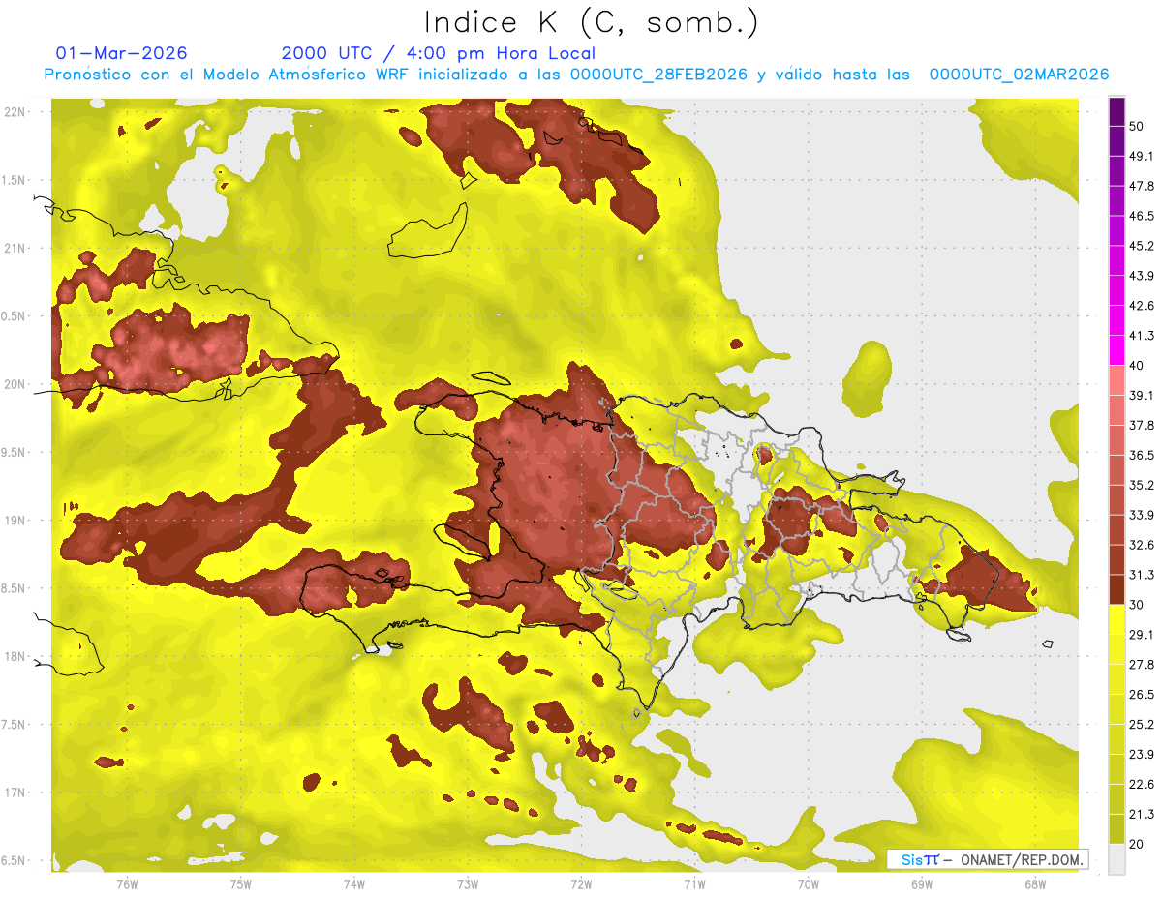The width and height of the screenshot is (1162, 897).
Task: Click the latitude axis label '20N'
Action: (15, 385)
